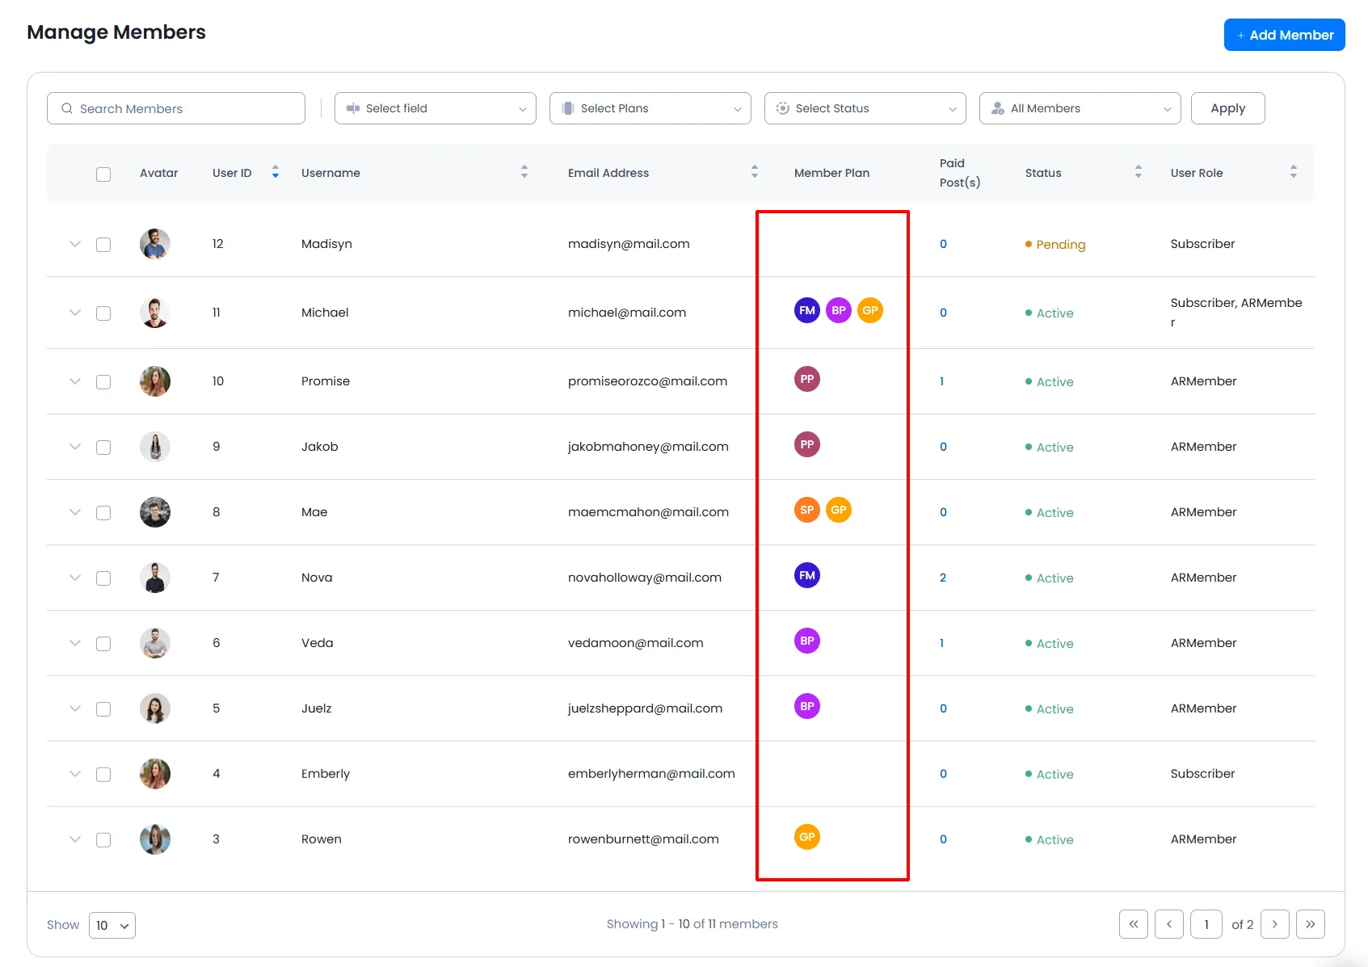Apply the selected member filters
1368x967 pixels.
pyautogui.click(x=1227, y=108)
